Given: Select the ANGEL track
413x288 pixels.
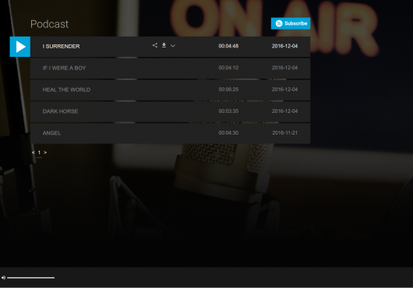Looking at the screenshot, I should pyautogui.click(x=170, y=133).
